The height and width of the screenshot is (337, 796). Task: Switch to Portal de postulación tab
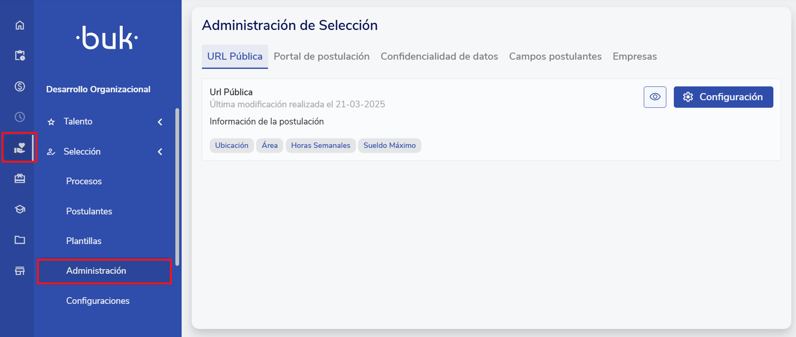(x=321, y=57)
